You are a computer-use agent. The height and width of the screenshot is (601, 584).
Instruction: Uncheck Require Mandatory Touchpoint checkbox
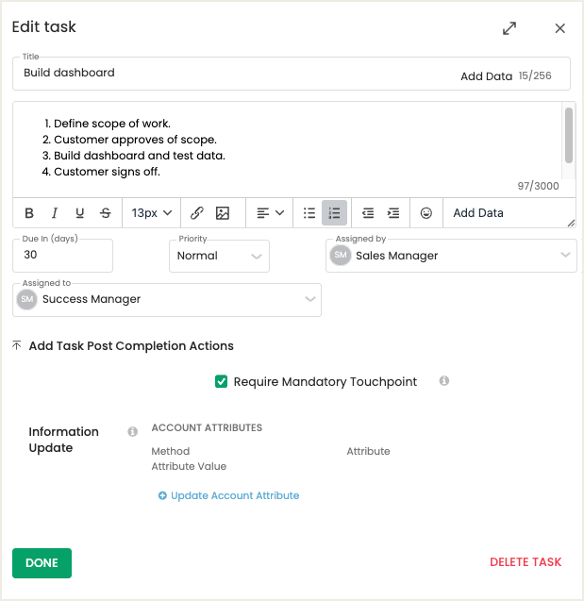(221, 382)
